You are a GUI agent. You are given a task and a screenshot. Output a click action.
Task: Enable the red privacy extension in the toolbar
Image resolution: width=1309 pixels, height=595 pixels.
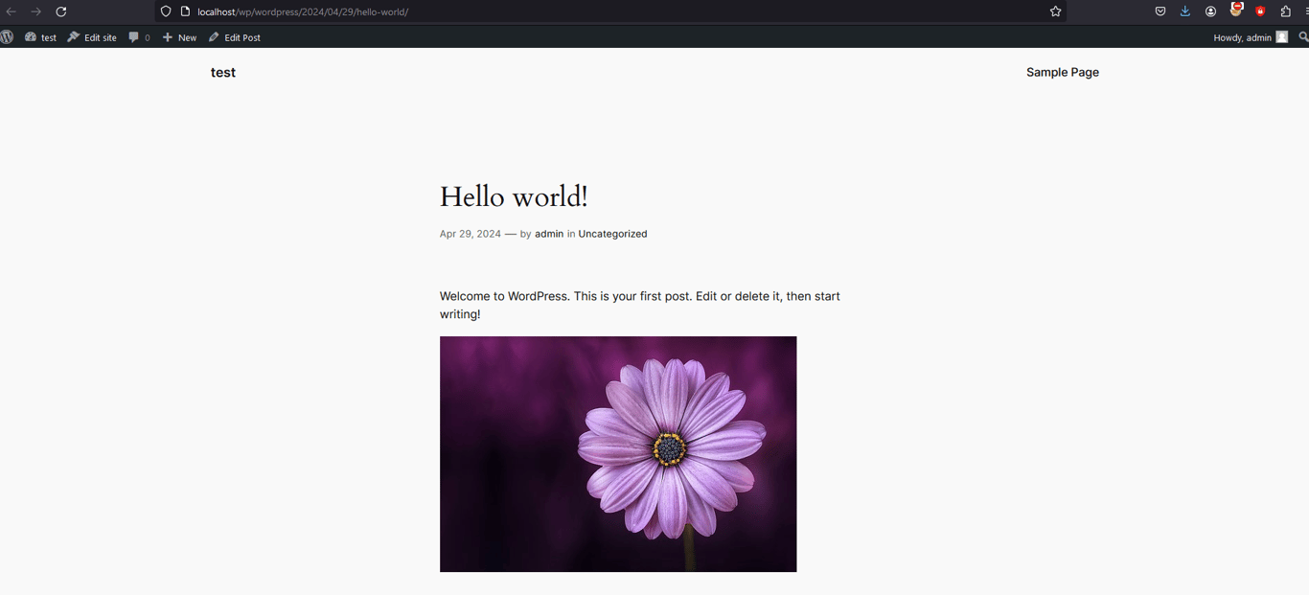pyautogui.click(x=1259, y=11)
